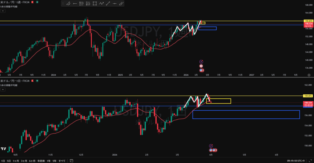Open upper chart time axis settings gear

pos(309,74)
